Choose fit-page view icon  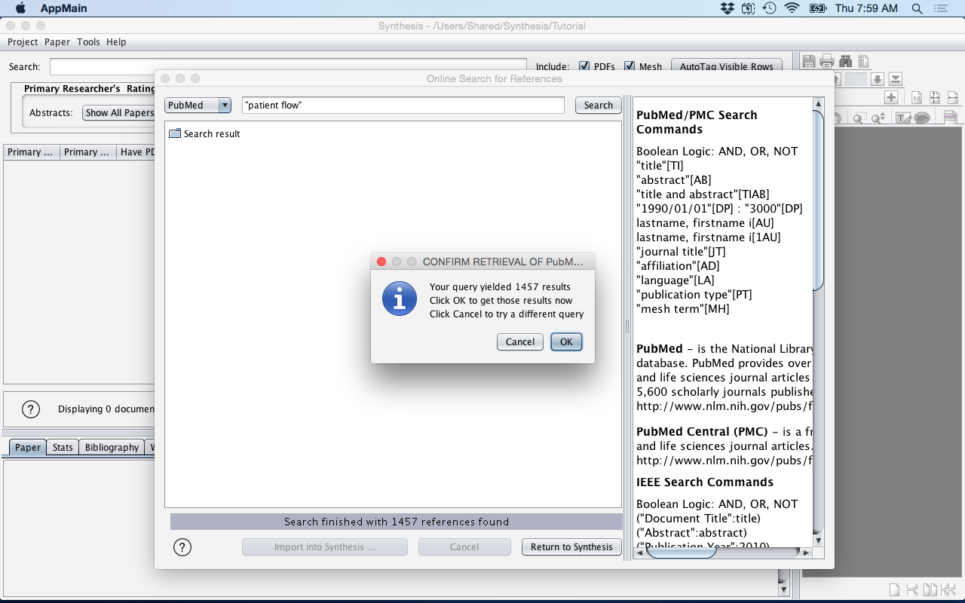coord(935,97)
